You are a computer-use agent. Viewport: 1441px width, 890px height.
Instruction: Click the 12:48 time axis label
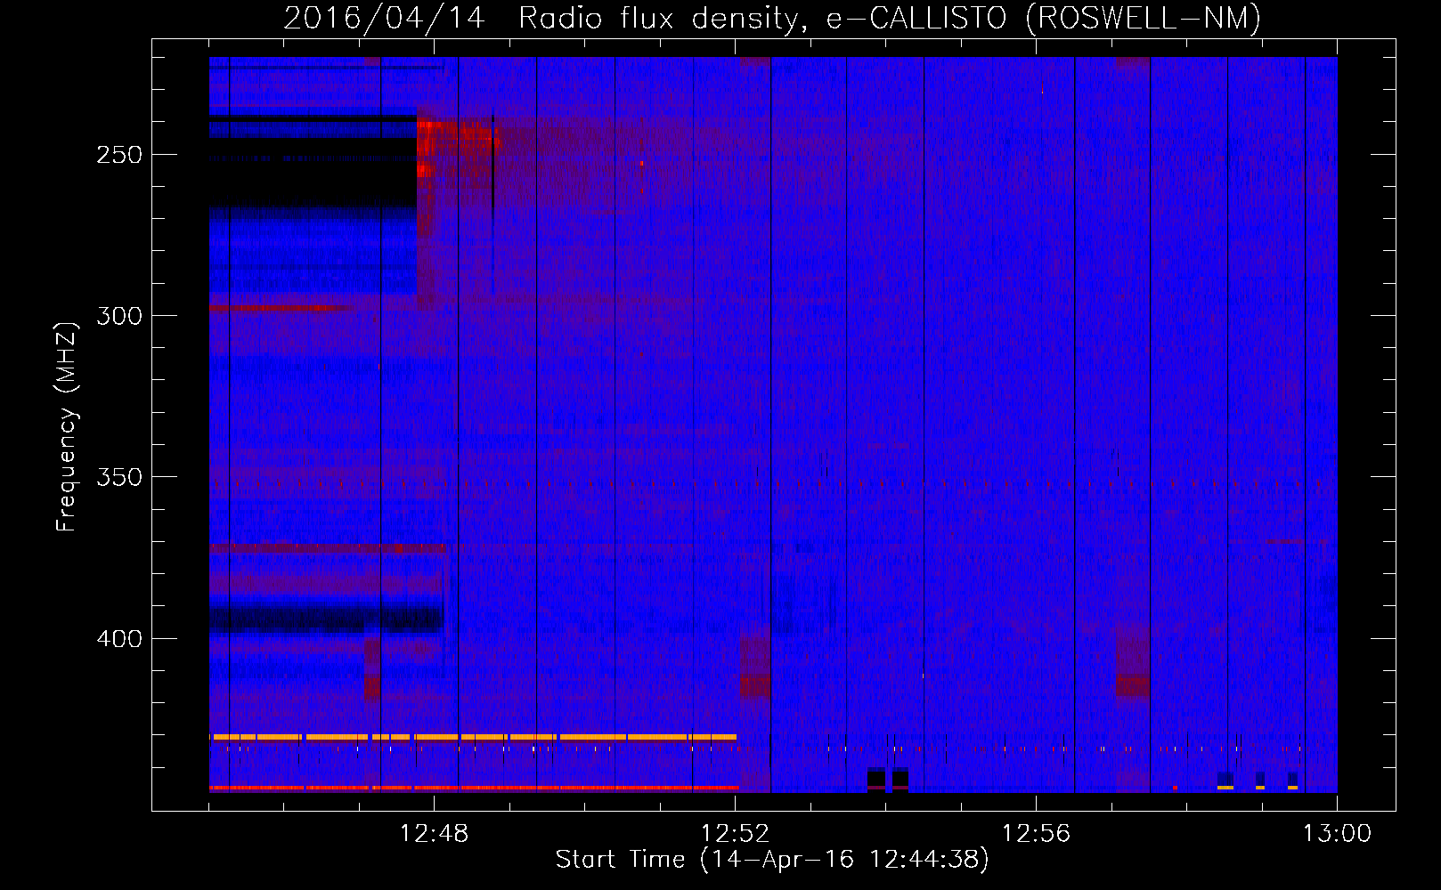pos(434,834)
